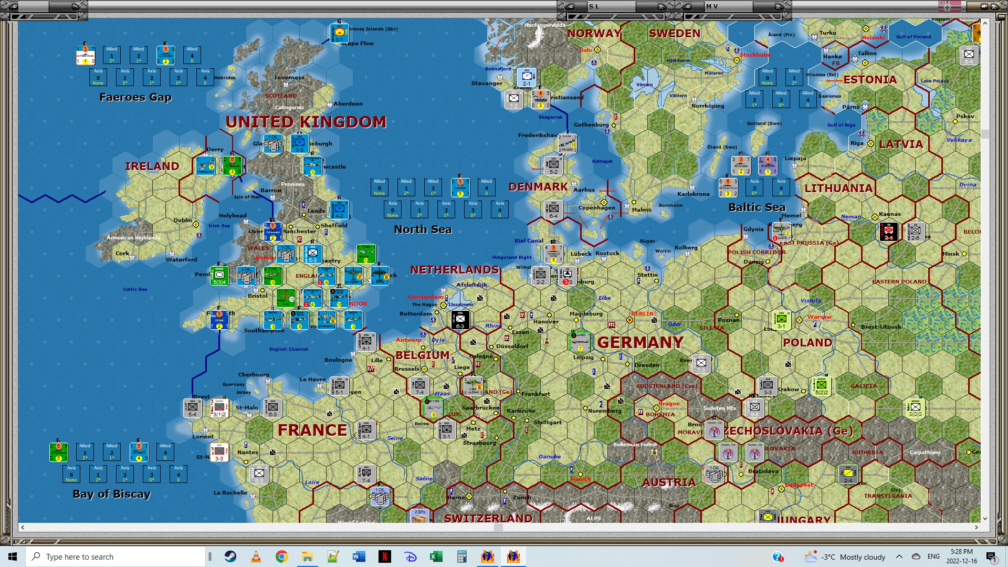Viewport: 1008px width, 567px height.
Task: Click the Stockholm city label
Action: click(755, 55)
